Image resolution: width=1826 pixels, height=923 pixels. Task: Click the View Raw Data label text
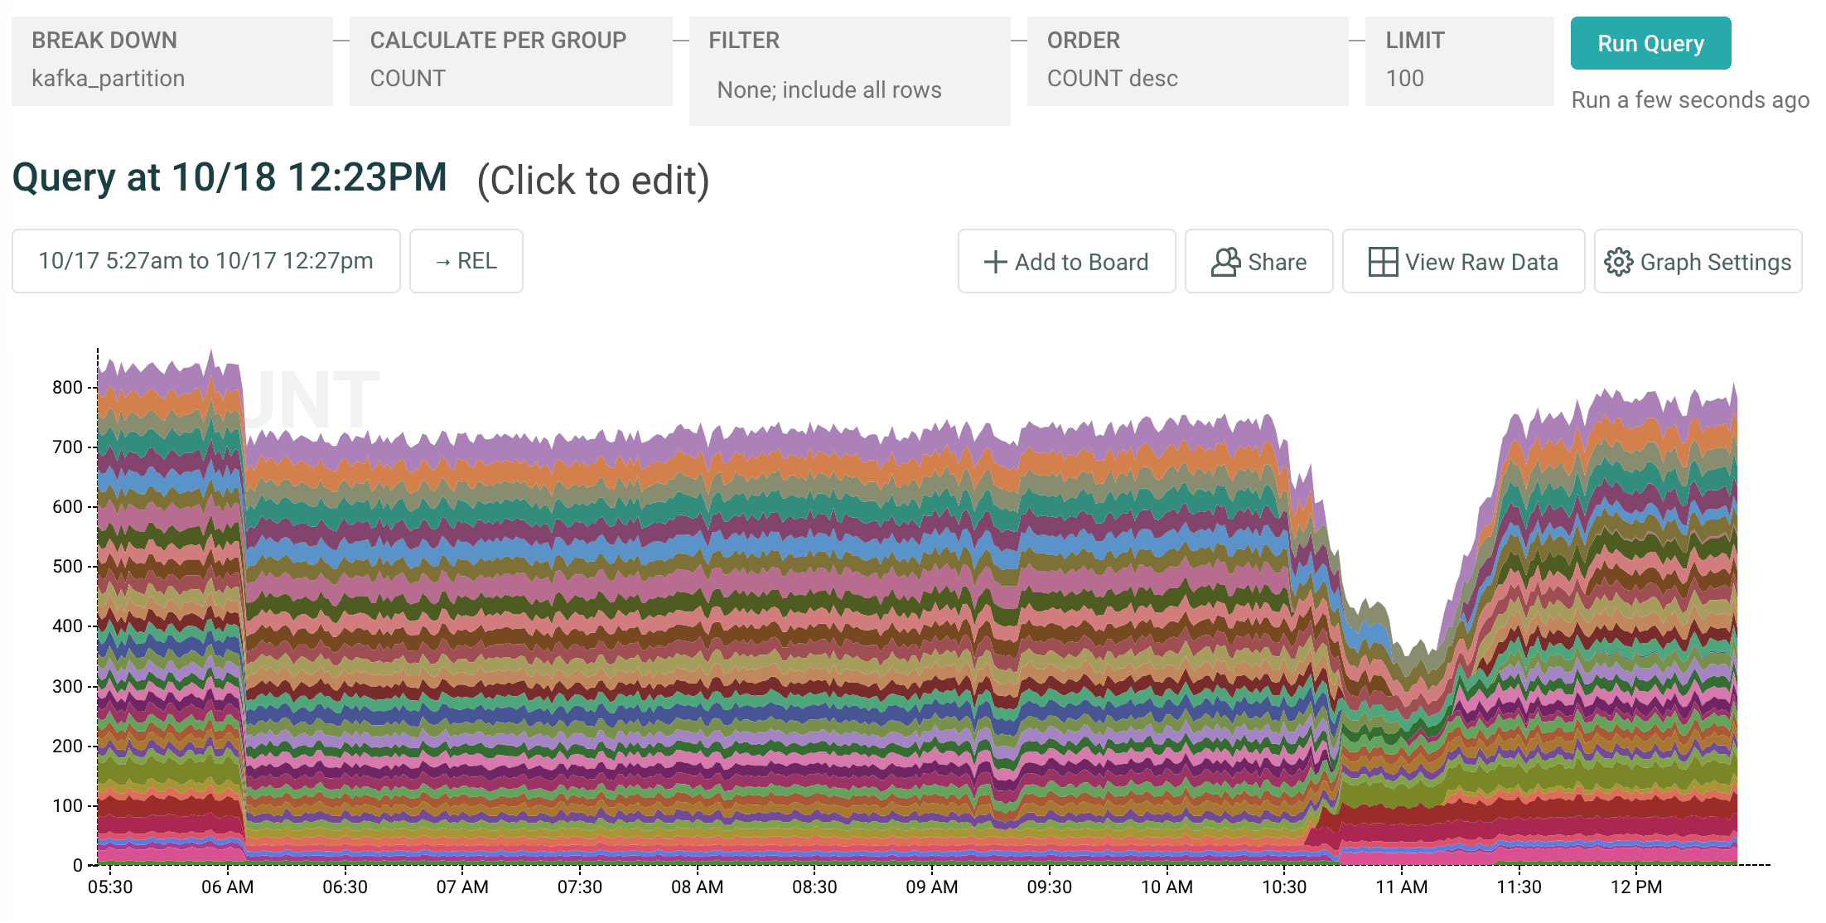coord(1481,262)
